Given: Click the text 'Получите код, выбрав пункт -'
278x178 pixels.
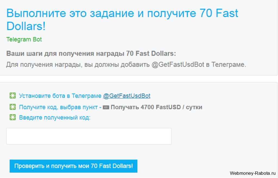Looking at the screenshot, I should pos(60,107).
